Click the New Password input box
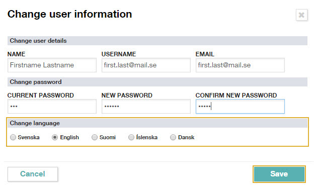 point(146,107)
